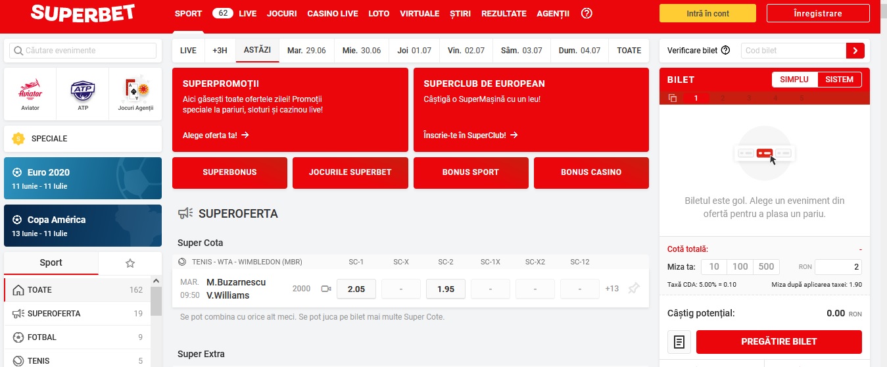Open Casino Live menu
The width and height of the screenshot is (887, 367).
(x=333, y=13)
